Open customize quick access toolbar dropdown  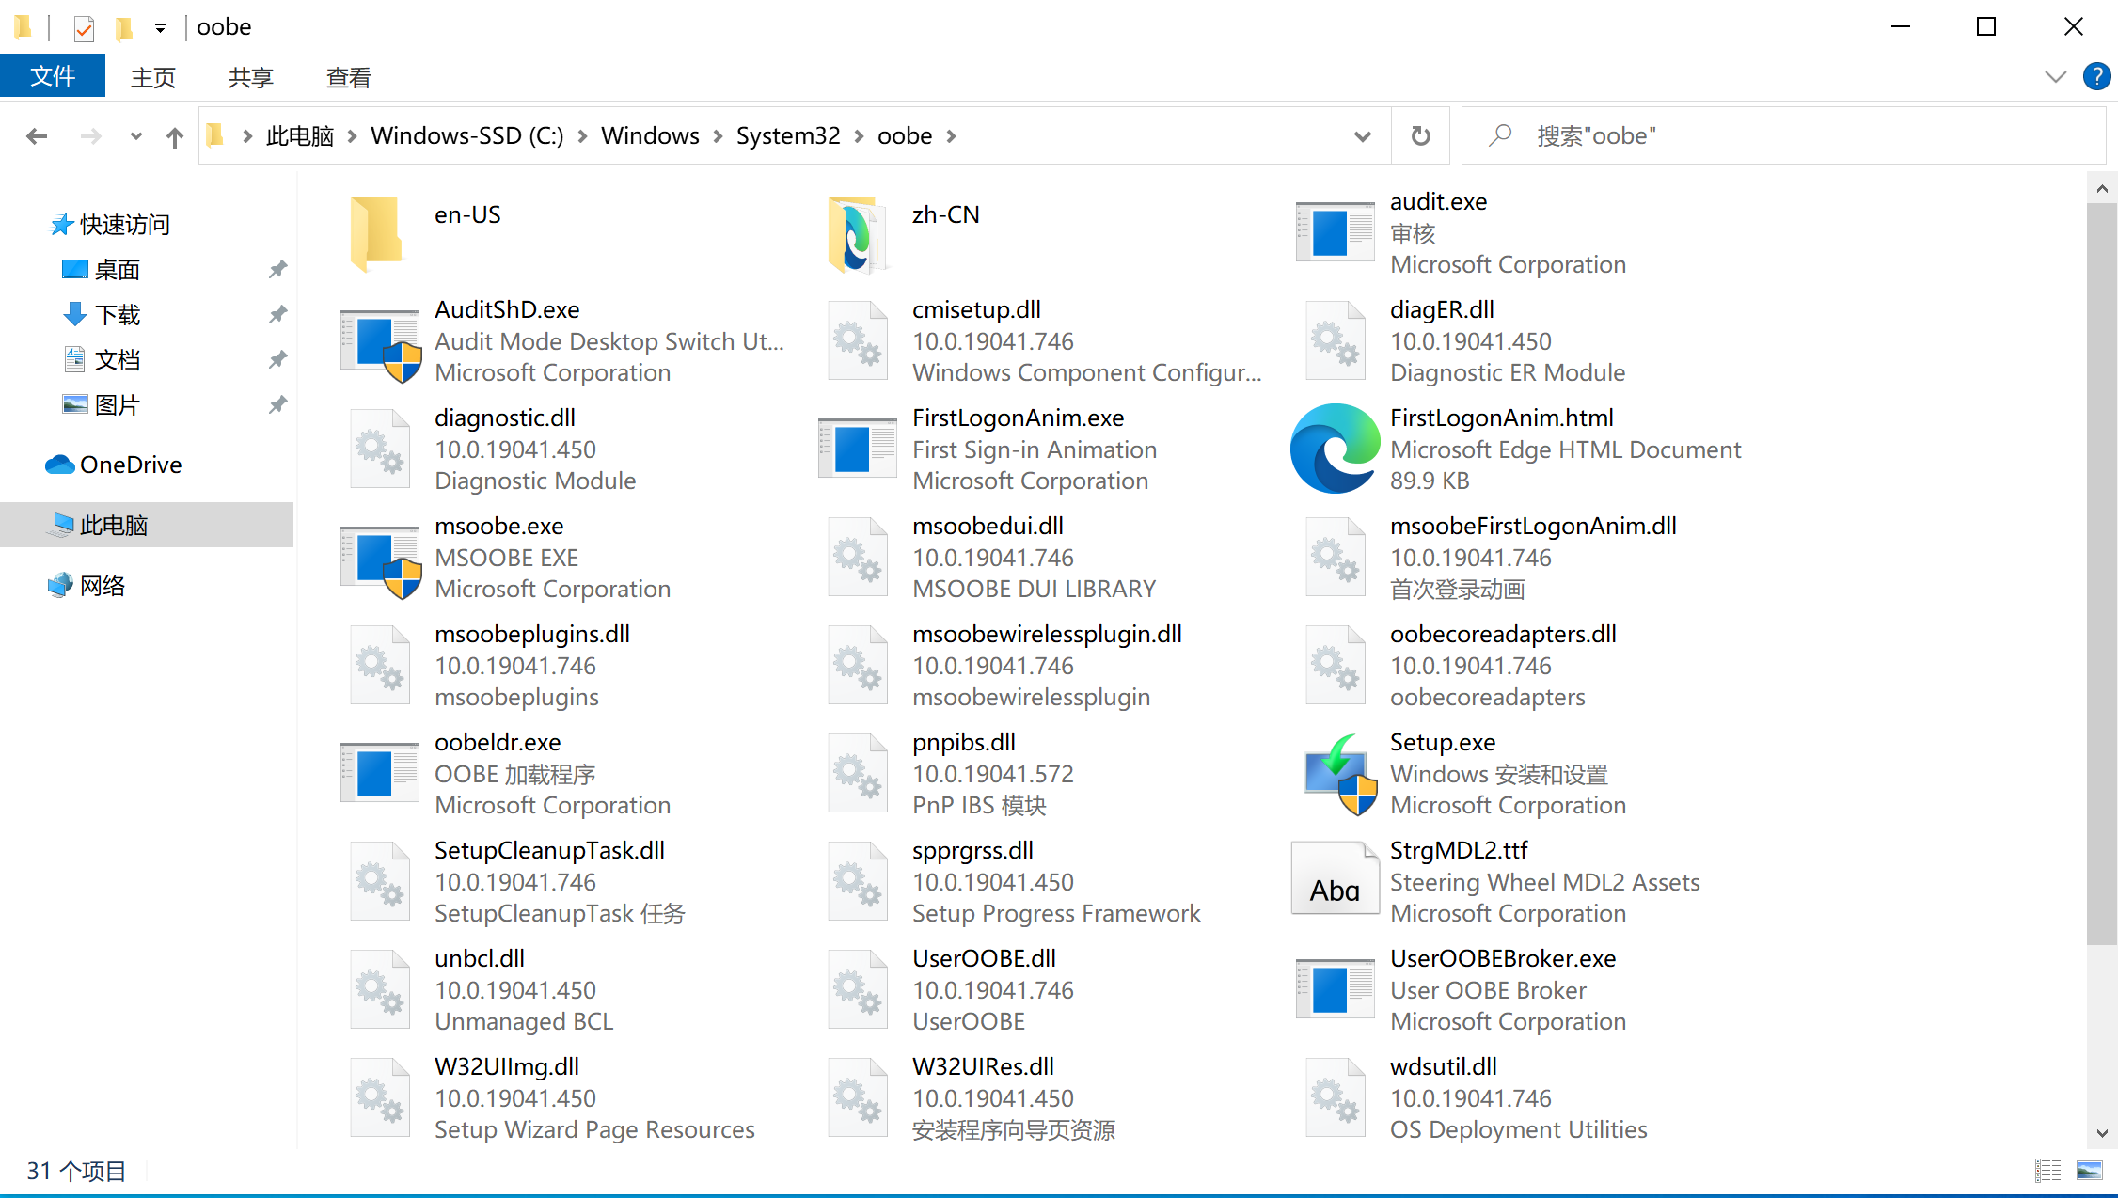click(161, 28)
